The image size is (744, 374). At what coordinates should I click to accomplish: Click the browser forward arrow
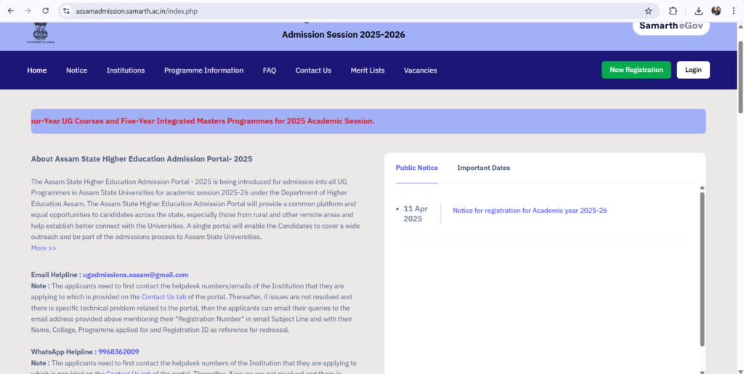point(28,11)
